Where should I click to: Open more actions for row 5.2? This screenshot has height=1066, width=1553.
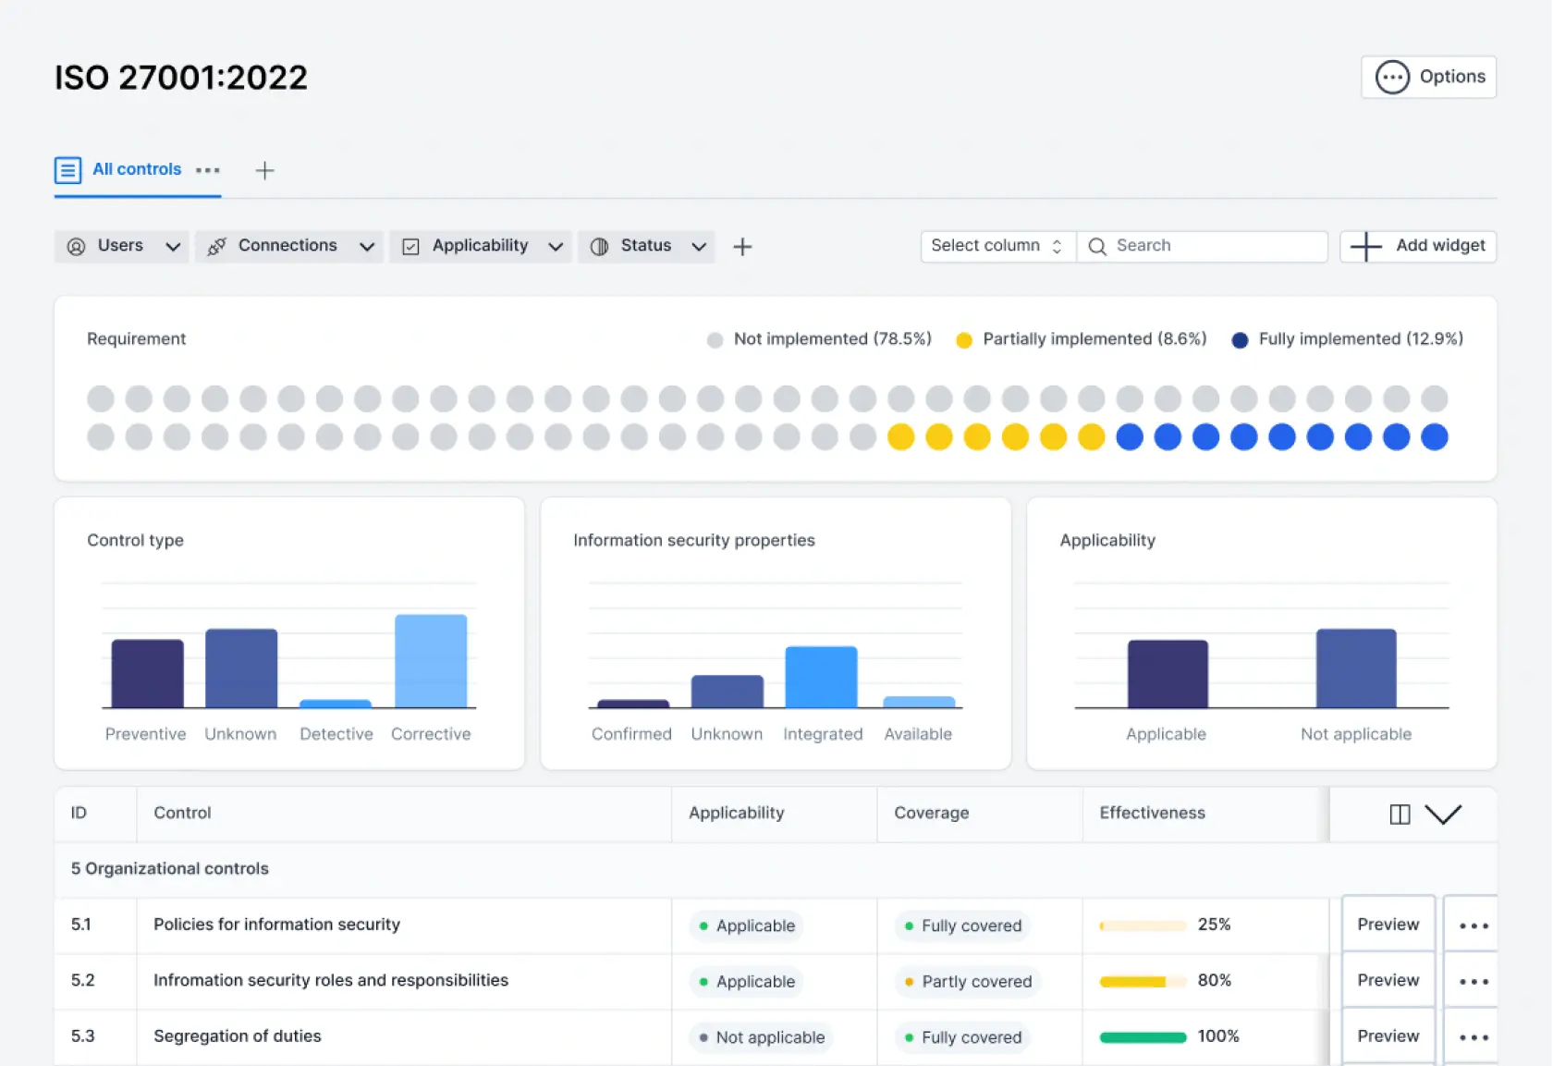tap(1473, 982)
